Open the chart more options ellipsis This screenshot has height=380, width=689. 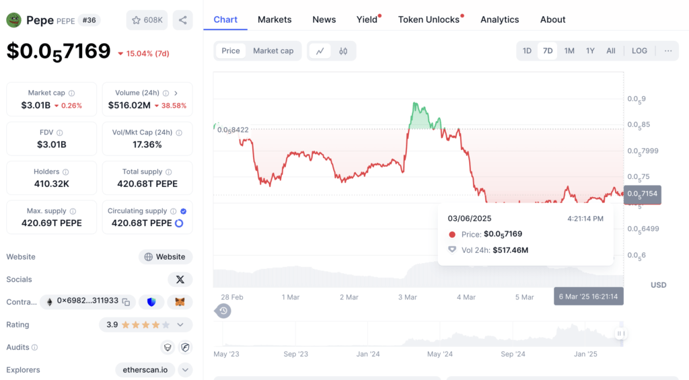668,51
